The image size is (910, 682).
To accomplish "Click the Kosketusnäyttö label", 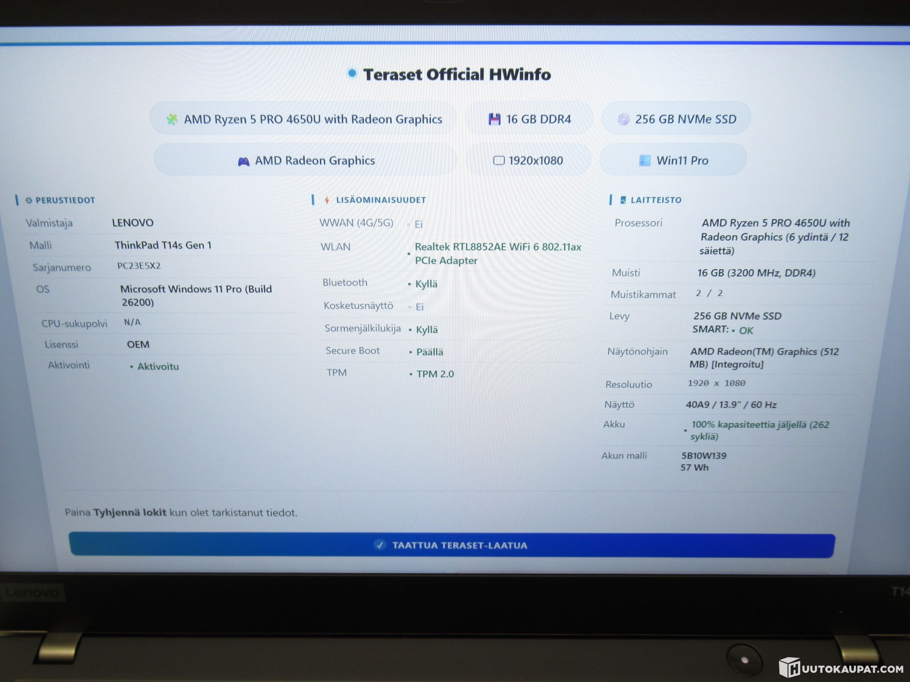I will coord(359,305).
